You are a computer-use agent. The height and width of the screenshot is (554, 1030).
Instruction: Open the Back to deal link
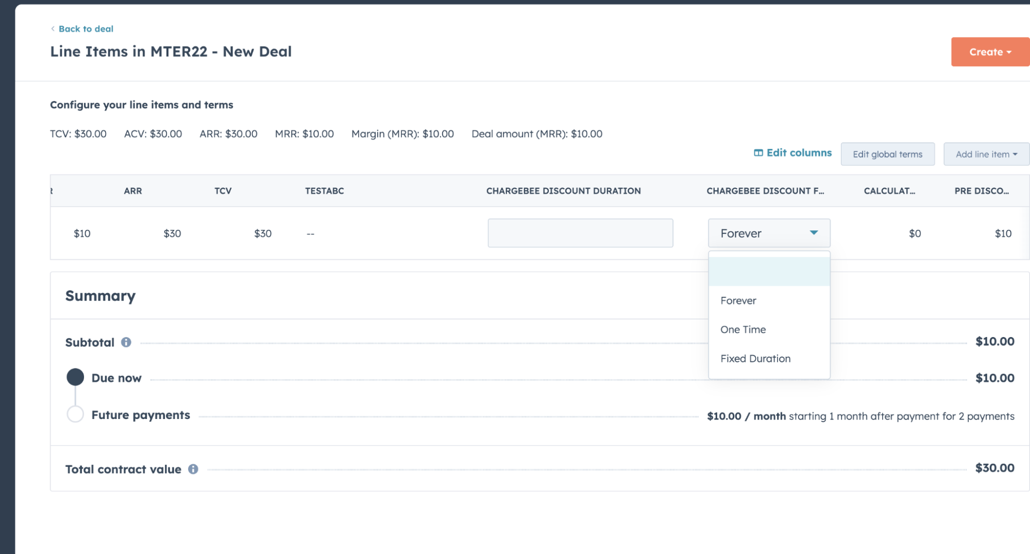point(86,29)
